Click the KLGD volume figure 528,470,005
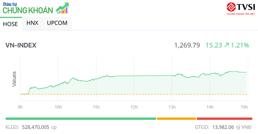 point(35,127)
